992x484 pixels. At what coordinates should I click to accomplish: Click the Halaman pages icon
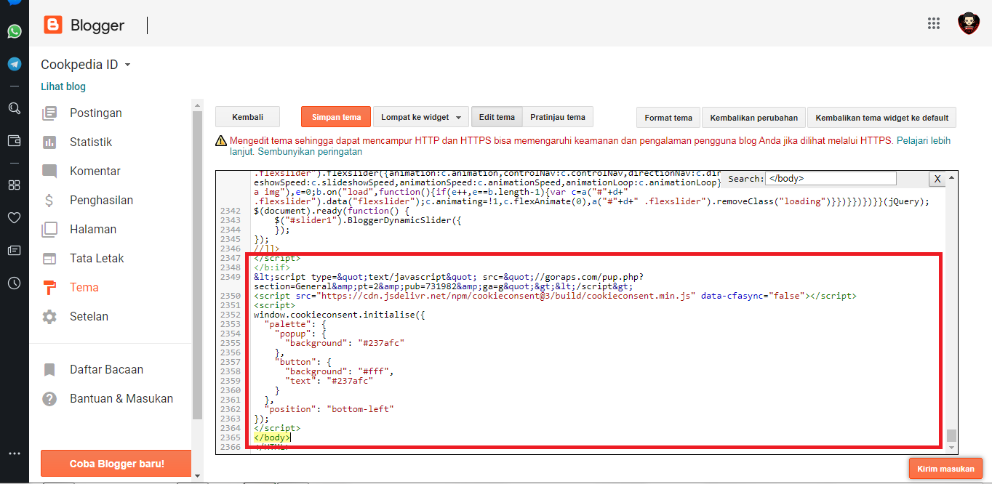[49, 230]
